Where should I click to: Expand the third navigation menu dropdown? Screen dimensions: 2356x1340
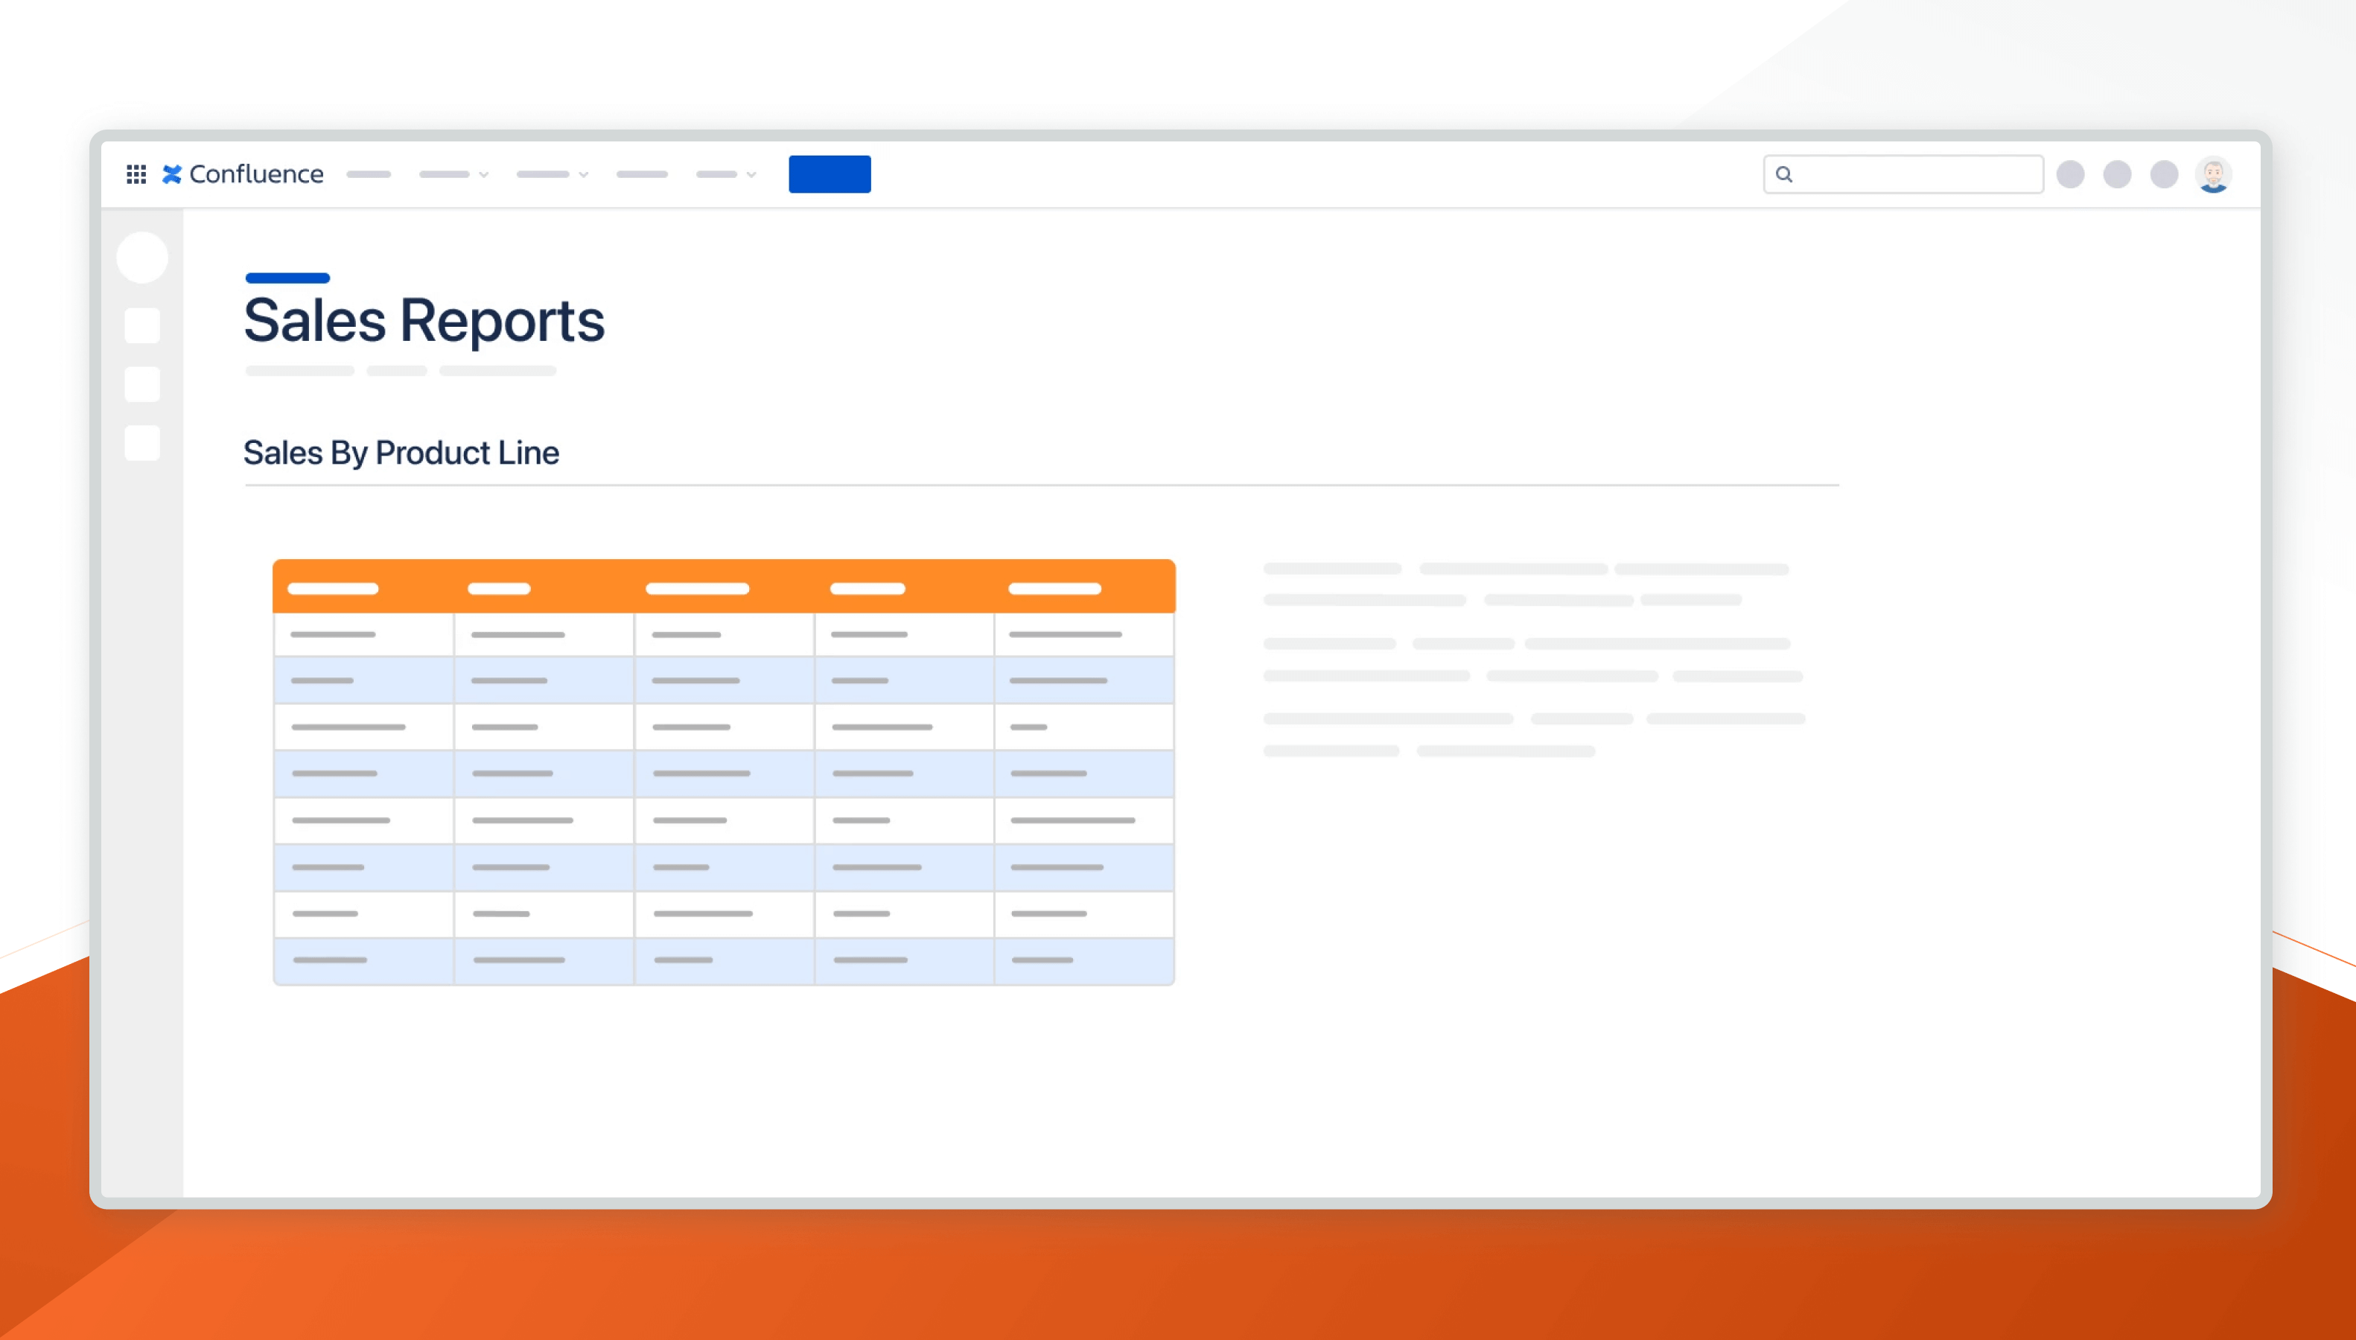coord(553,174)
